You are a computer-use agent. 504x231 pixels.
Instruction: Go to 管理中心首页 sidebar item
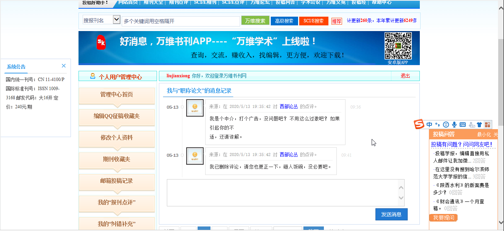point(116,95)
